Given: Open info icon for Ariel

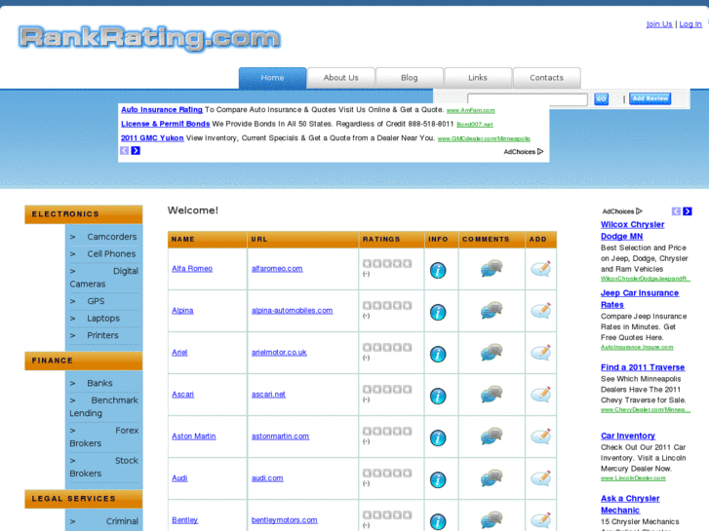Looking at the screenshot, I should coord(438,354).
